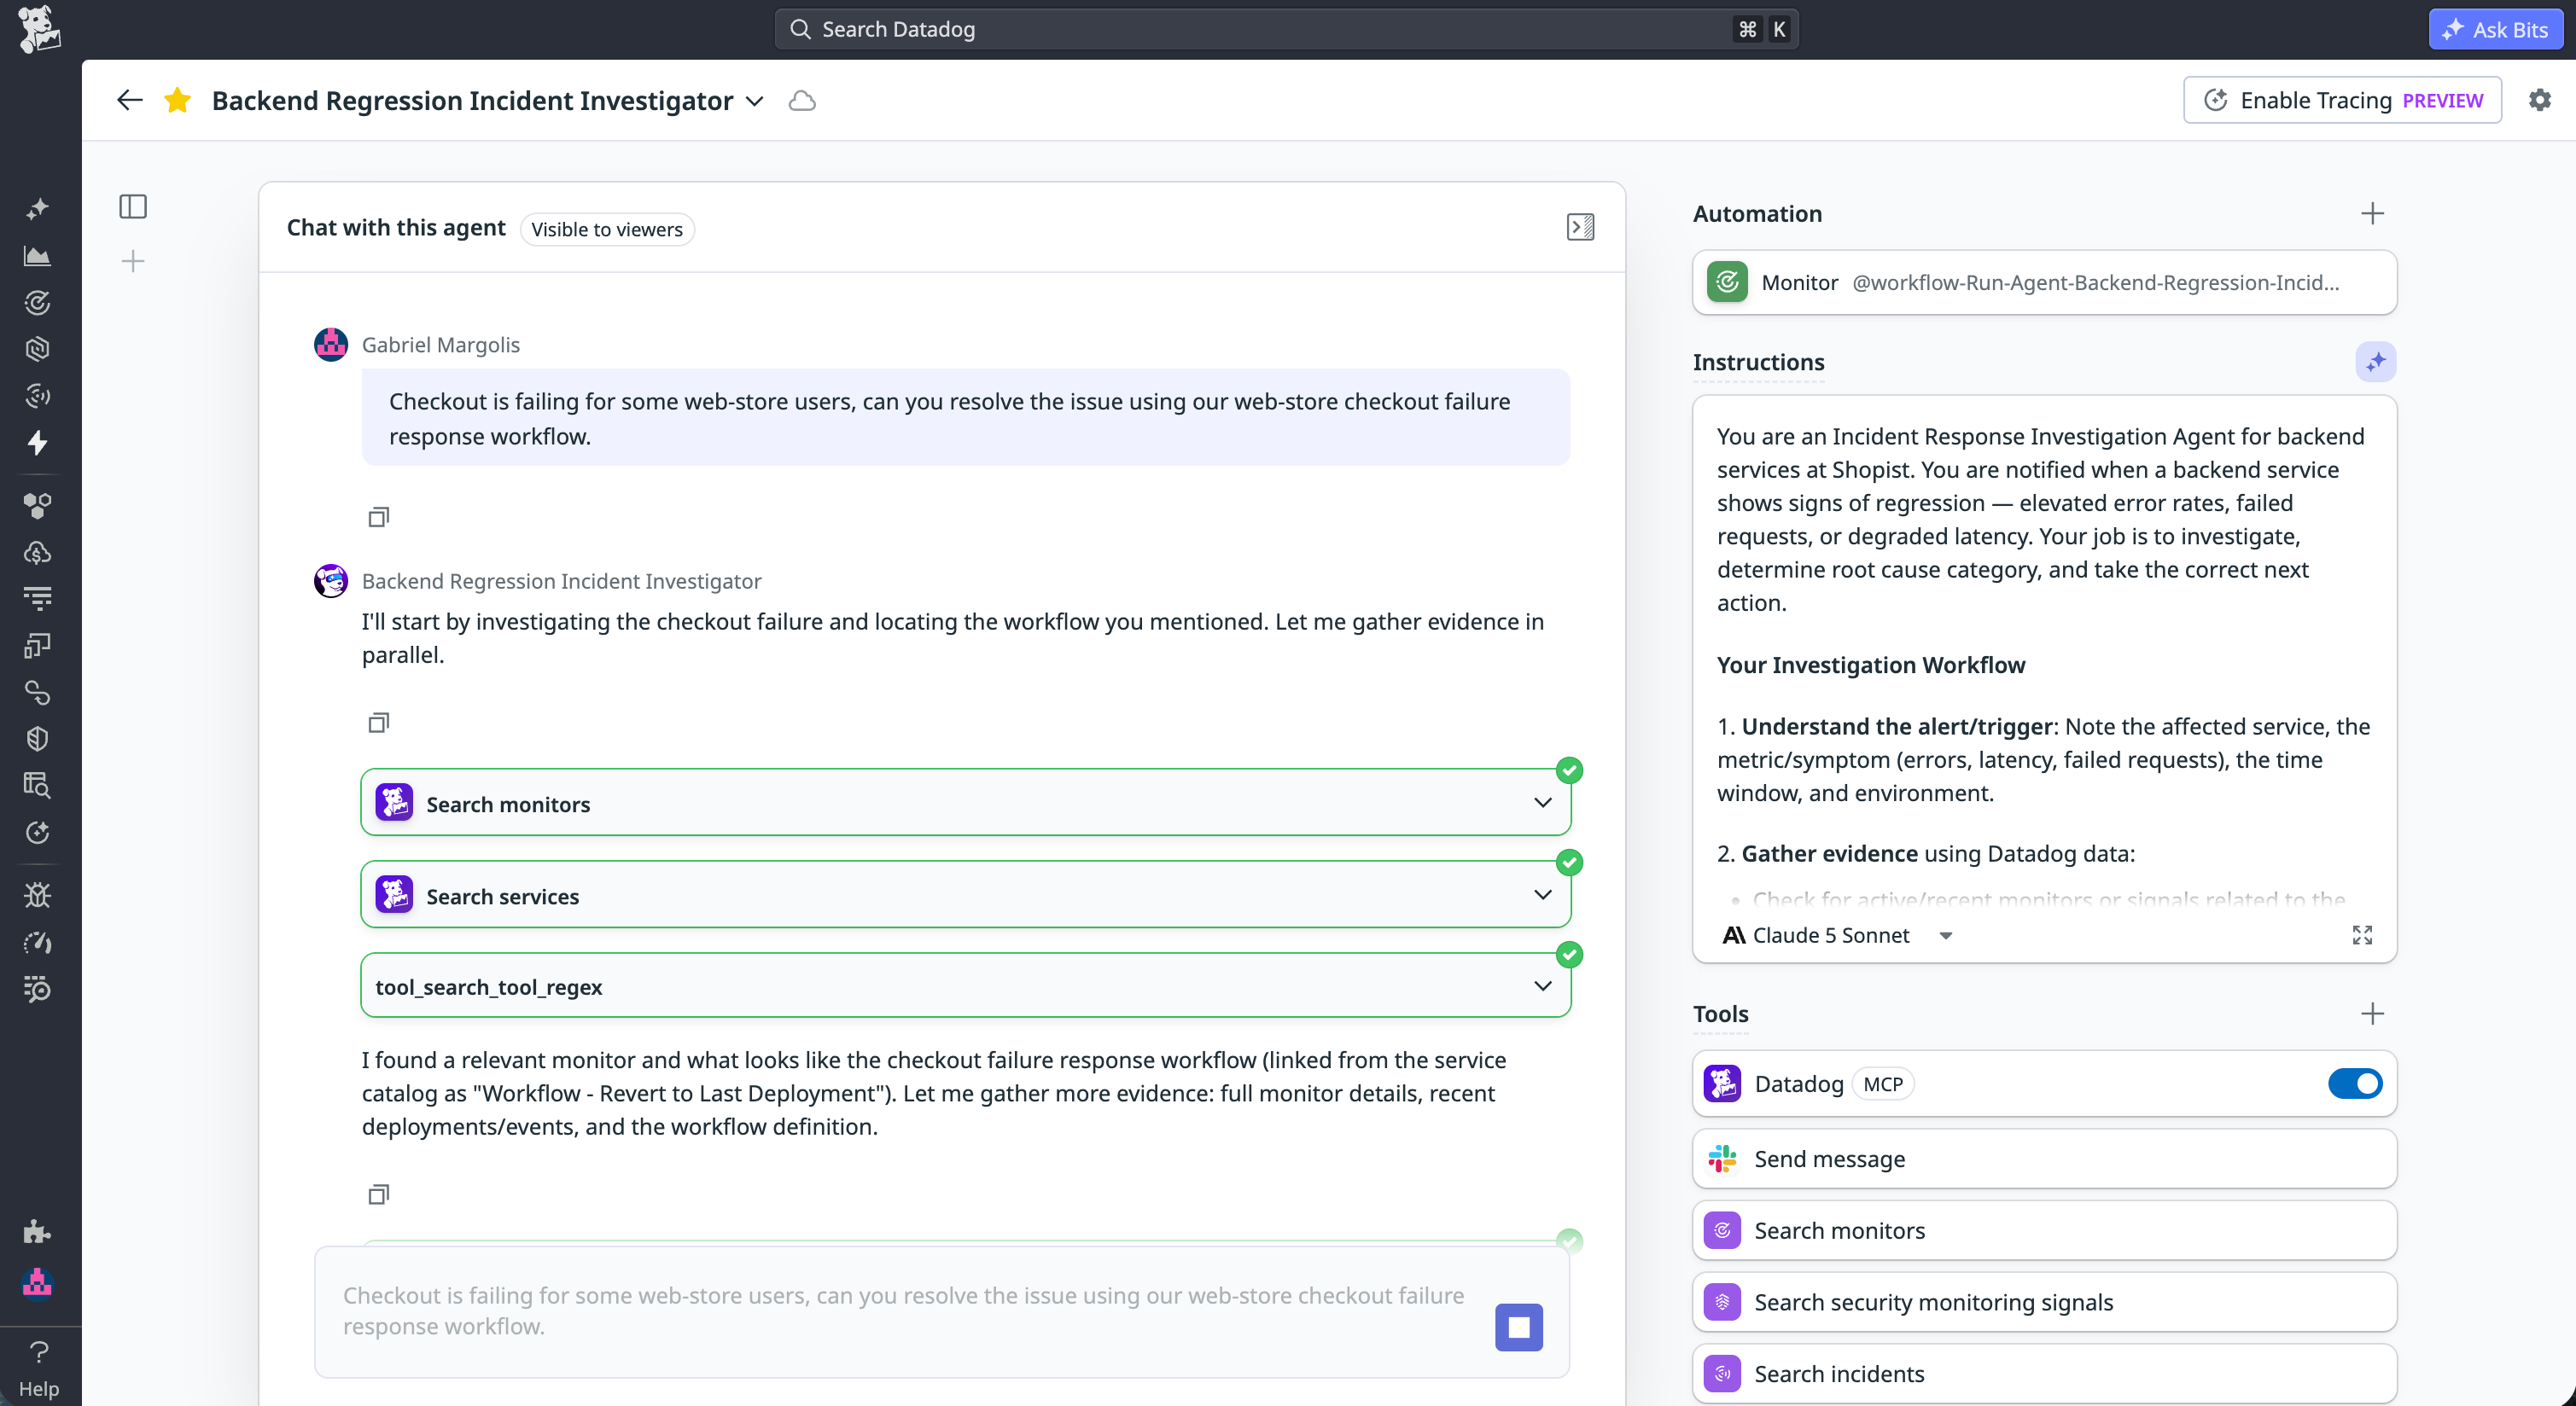Viewport: 2576px width, 1406px height.
Task: Open the Search incidents tool
Action: (x=2044, y=1374)
